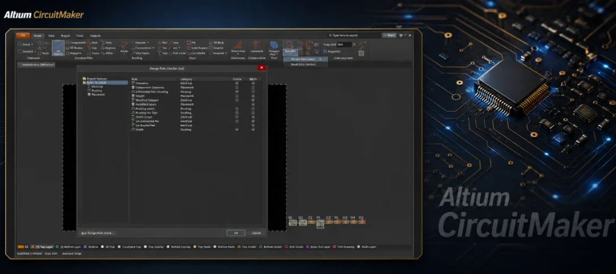
Task: Select the Top Layer color tab
Action: (42, 247)
